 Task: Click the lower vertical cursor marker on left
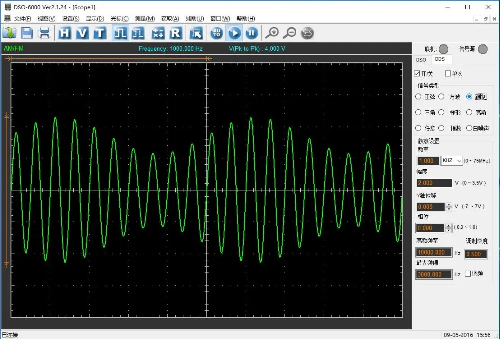pyautogui.click(x=6, y=264)
